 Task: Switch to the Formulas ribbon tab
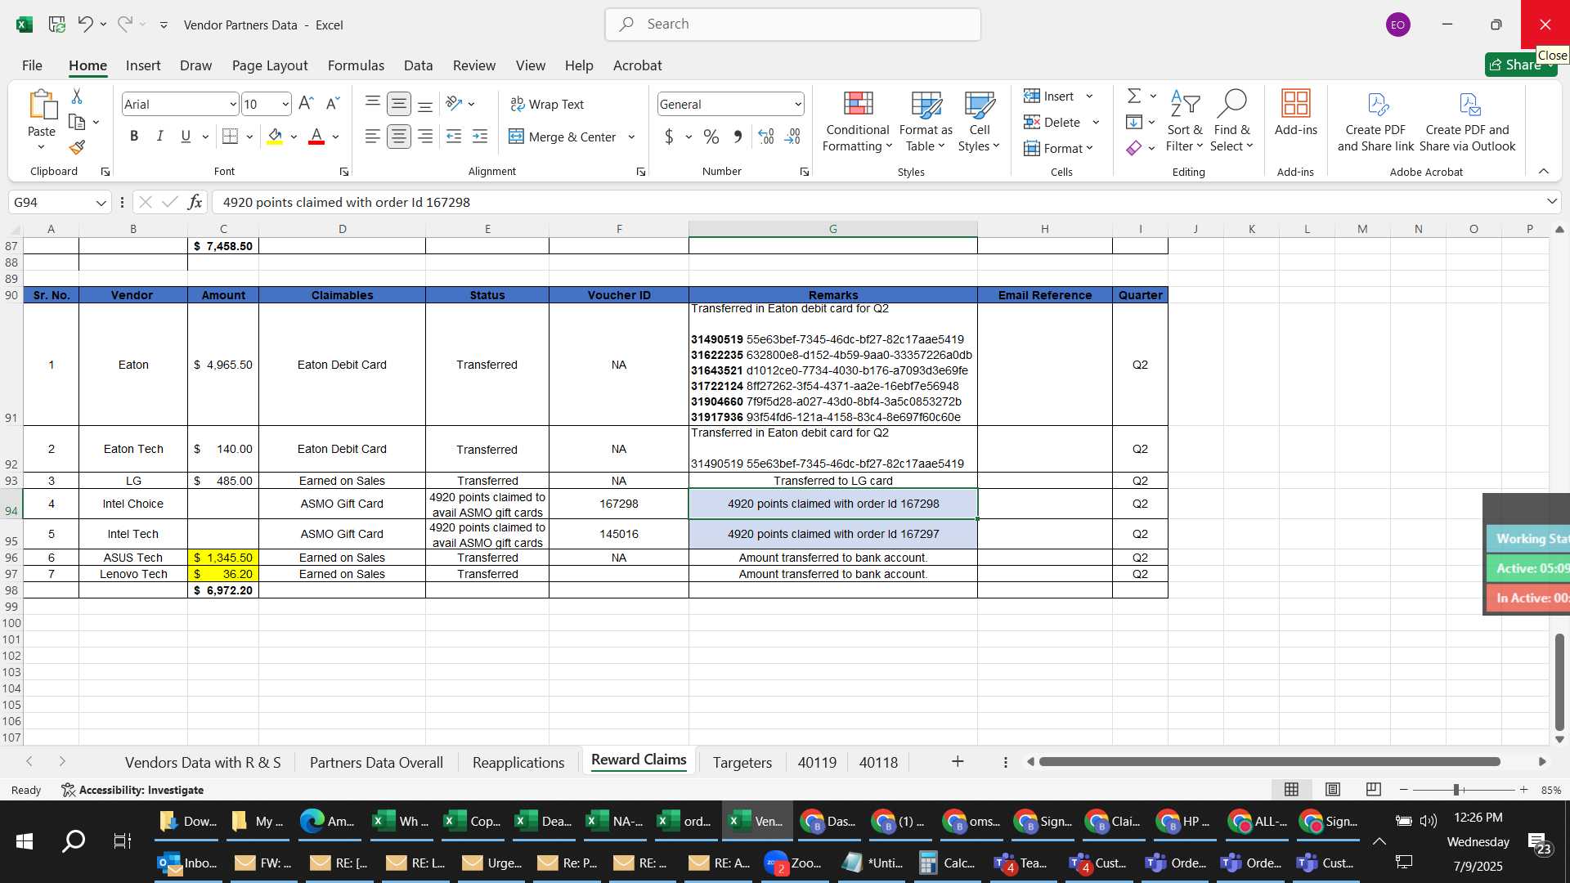(356, 65)
